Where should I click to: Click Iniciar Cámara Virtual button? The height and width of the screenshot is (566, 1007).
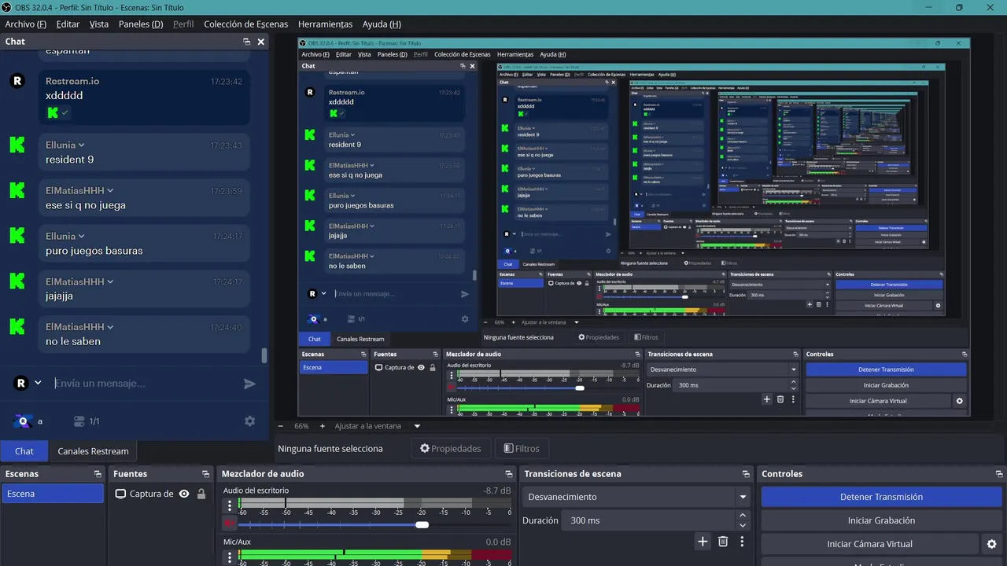[x=869, y=544]
